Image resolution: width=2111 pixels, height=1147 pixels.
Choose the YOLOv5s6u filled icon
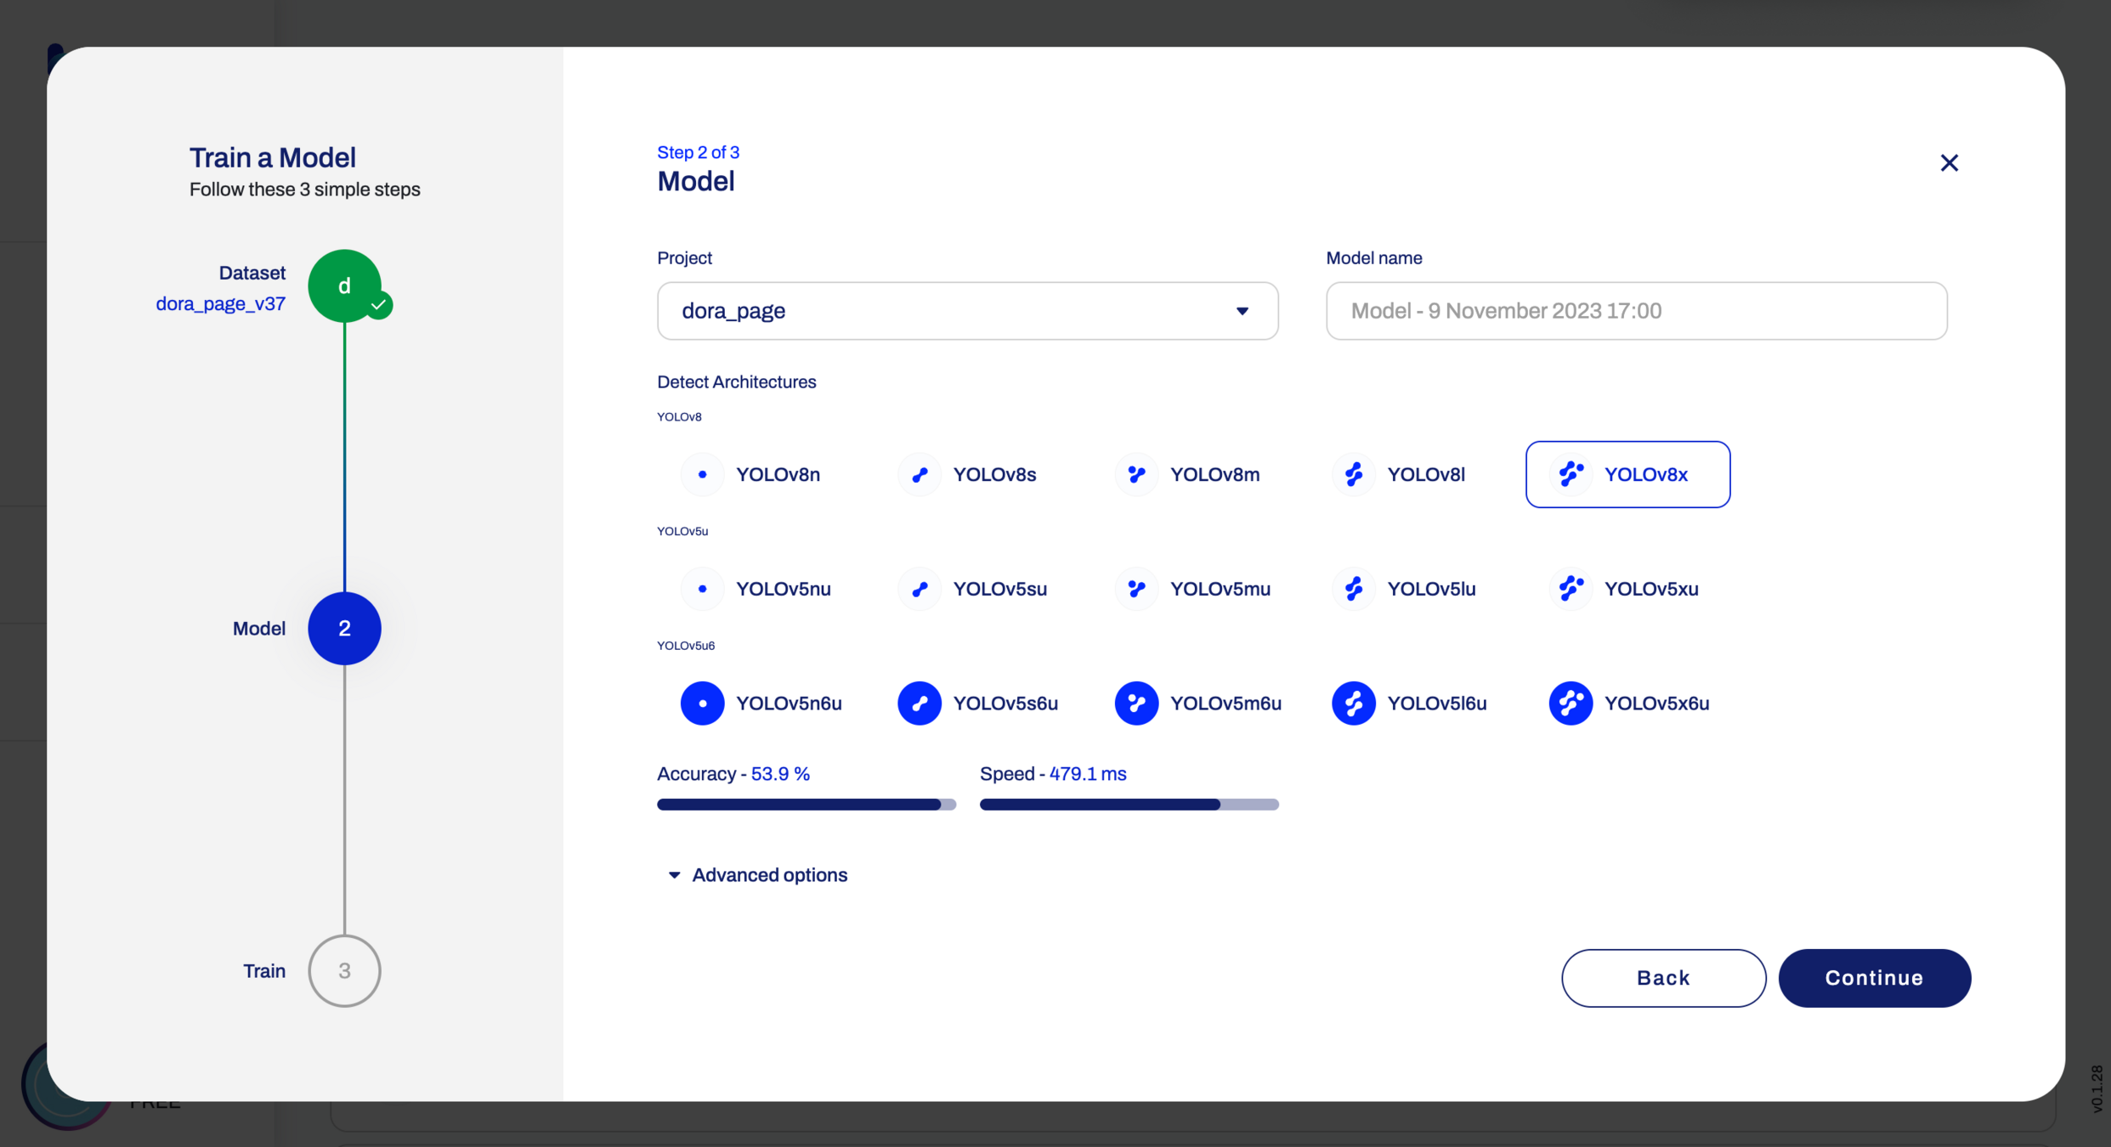(920, 703)
